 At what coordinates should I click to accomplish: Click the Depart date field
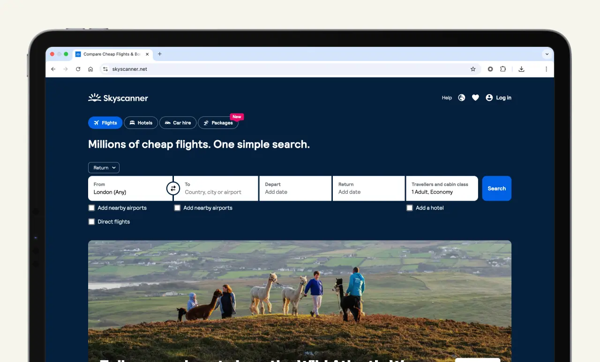295,188
